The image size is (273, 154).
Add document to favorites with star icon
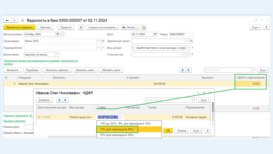[x=23, y=20]
